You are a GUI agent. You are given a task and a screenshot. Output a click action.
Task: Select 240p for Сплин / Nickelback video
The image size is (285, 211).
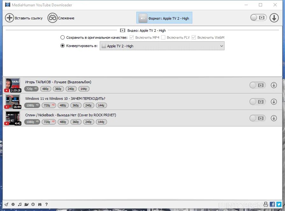coord(89,122)
